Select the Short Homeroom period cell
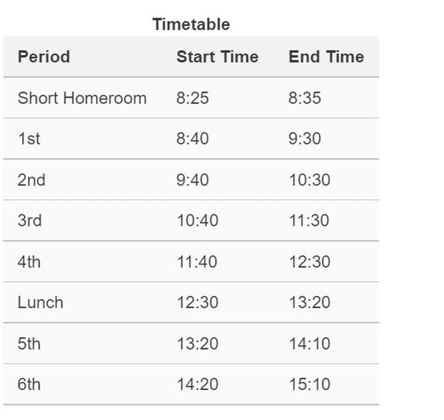444x420 pixels. pyautogui.click(x=82, y=98)
